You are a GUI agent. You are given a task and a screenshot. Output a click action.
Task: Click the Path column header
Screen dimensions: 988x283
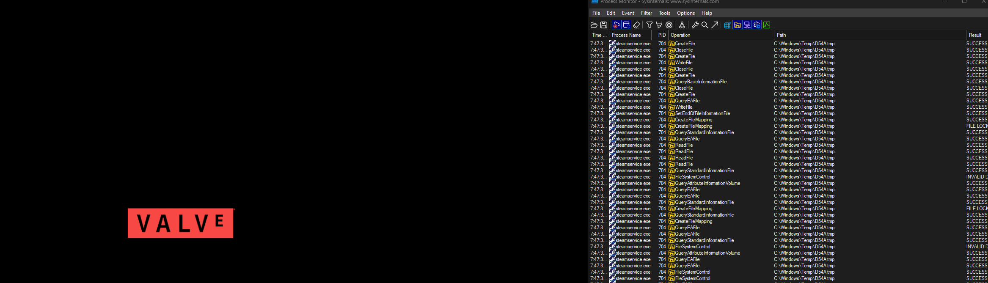tap(870, 35)
